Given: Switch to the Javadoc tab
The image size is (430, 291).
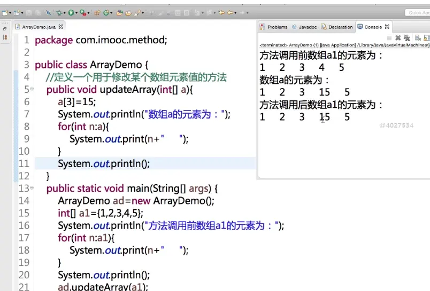Looking at the screenshot, I should tap(305, 27).
